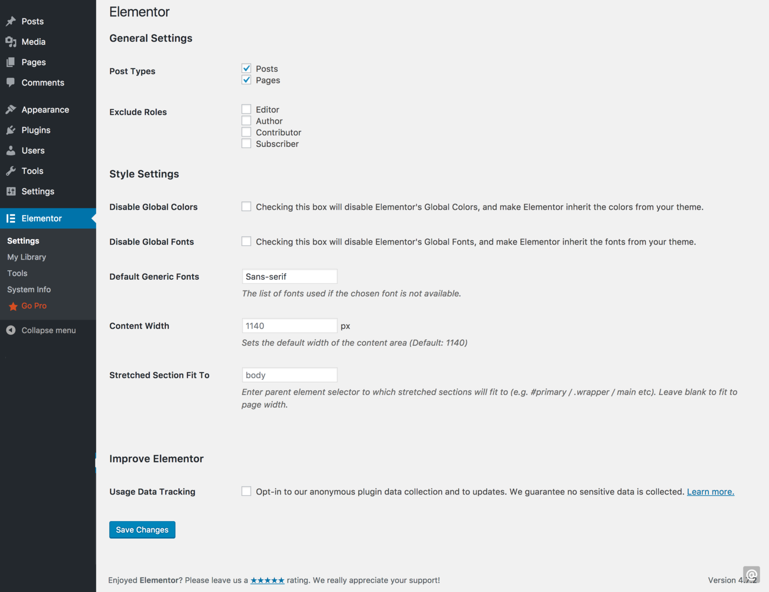Click the Media library icon
This screenshot has height=592, width=769.
pos(11,42)
